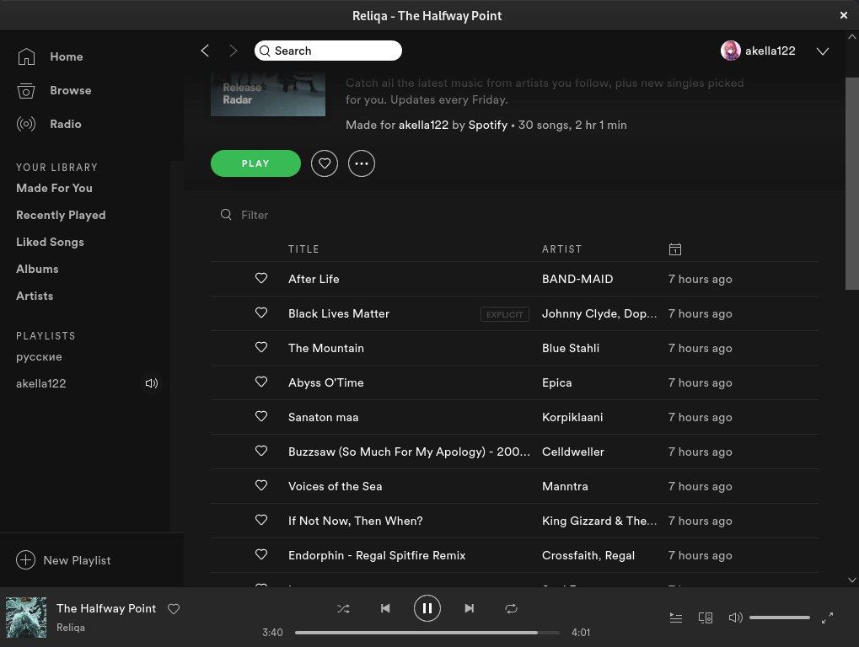Image resolution: width=859 pixels, height=647 pixels.
Task: Click the now playing speaker icon beside akella122 playlist
Action: [x=151, y=383]
